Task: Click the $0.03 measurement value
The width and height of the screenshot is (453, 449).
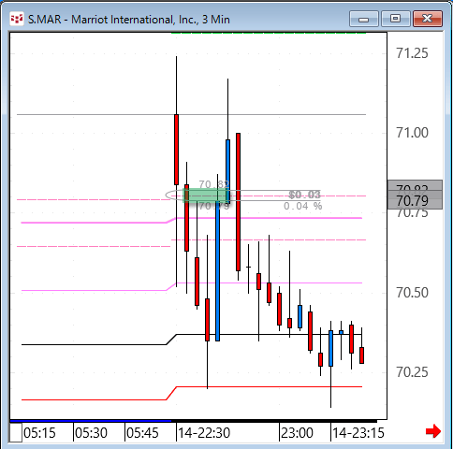Action: pos(304,195)
